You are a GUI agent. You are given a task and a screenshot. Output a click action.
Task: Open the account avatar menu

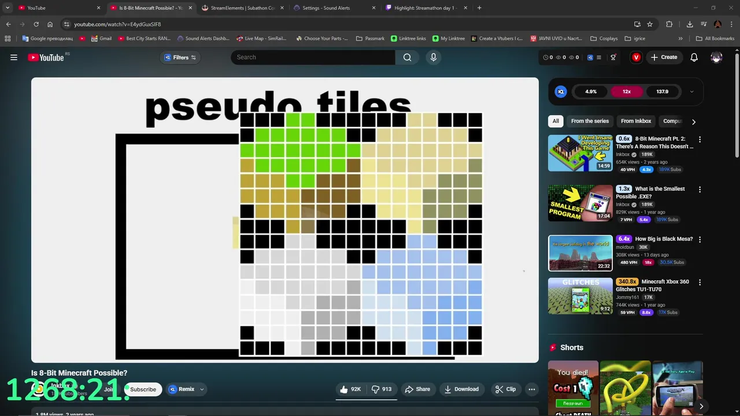click(716, 57)
